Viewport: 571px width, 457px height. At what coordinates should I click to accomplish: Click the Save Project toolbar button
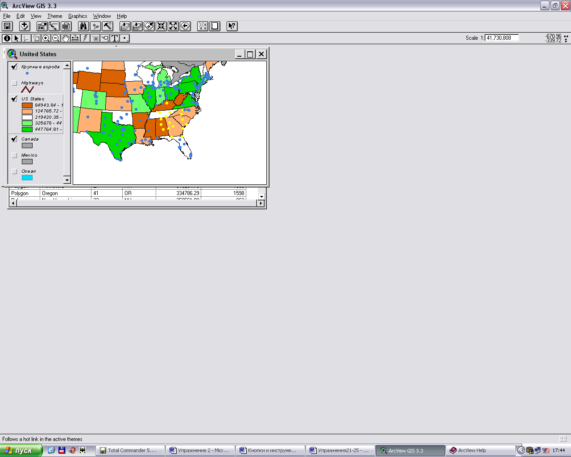coord(7,26)
